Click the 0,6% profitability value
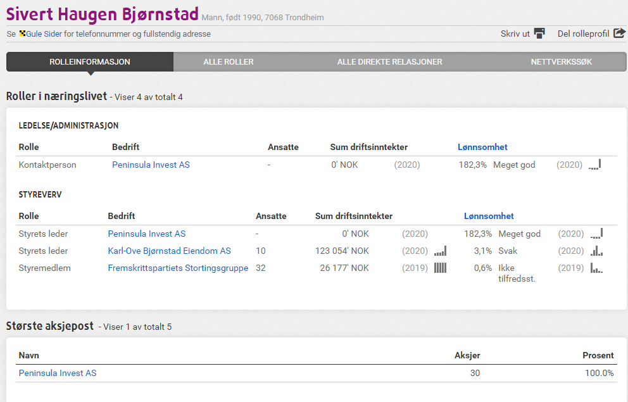The image size is (628, 402). pos(483,268)
